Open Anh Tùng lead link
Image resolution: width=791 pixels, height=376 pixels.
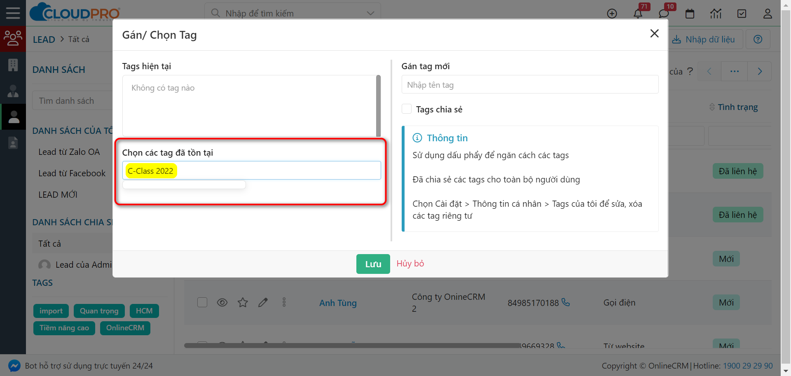pyautogui.click(x=338, y=303)
